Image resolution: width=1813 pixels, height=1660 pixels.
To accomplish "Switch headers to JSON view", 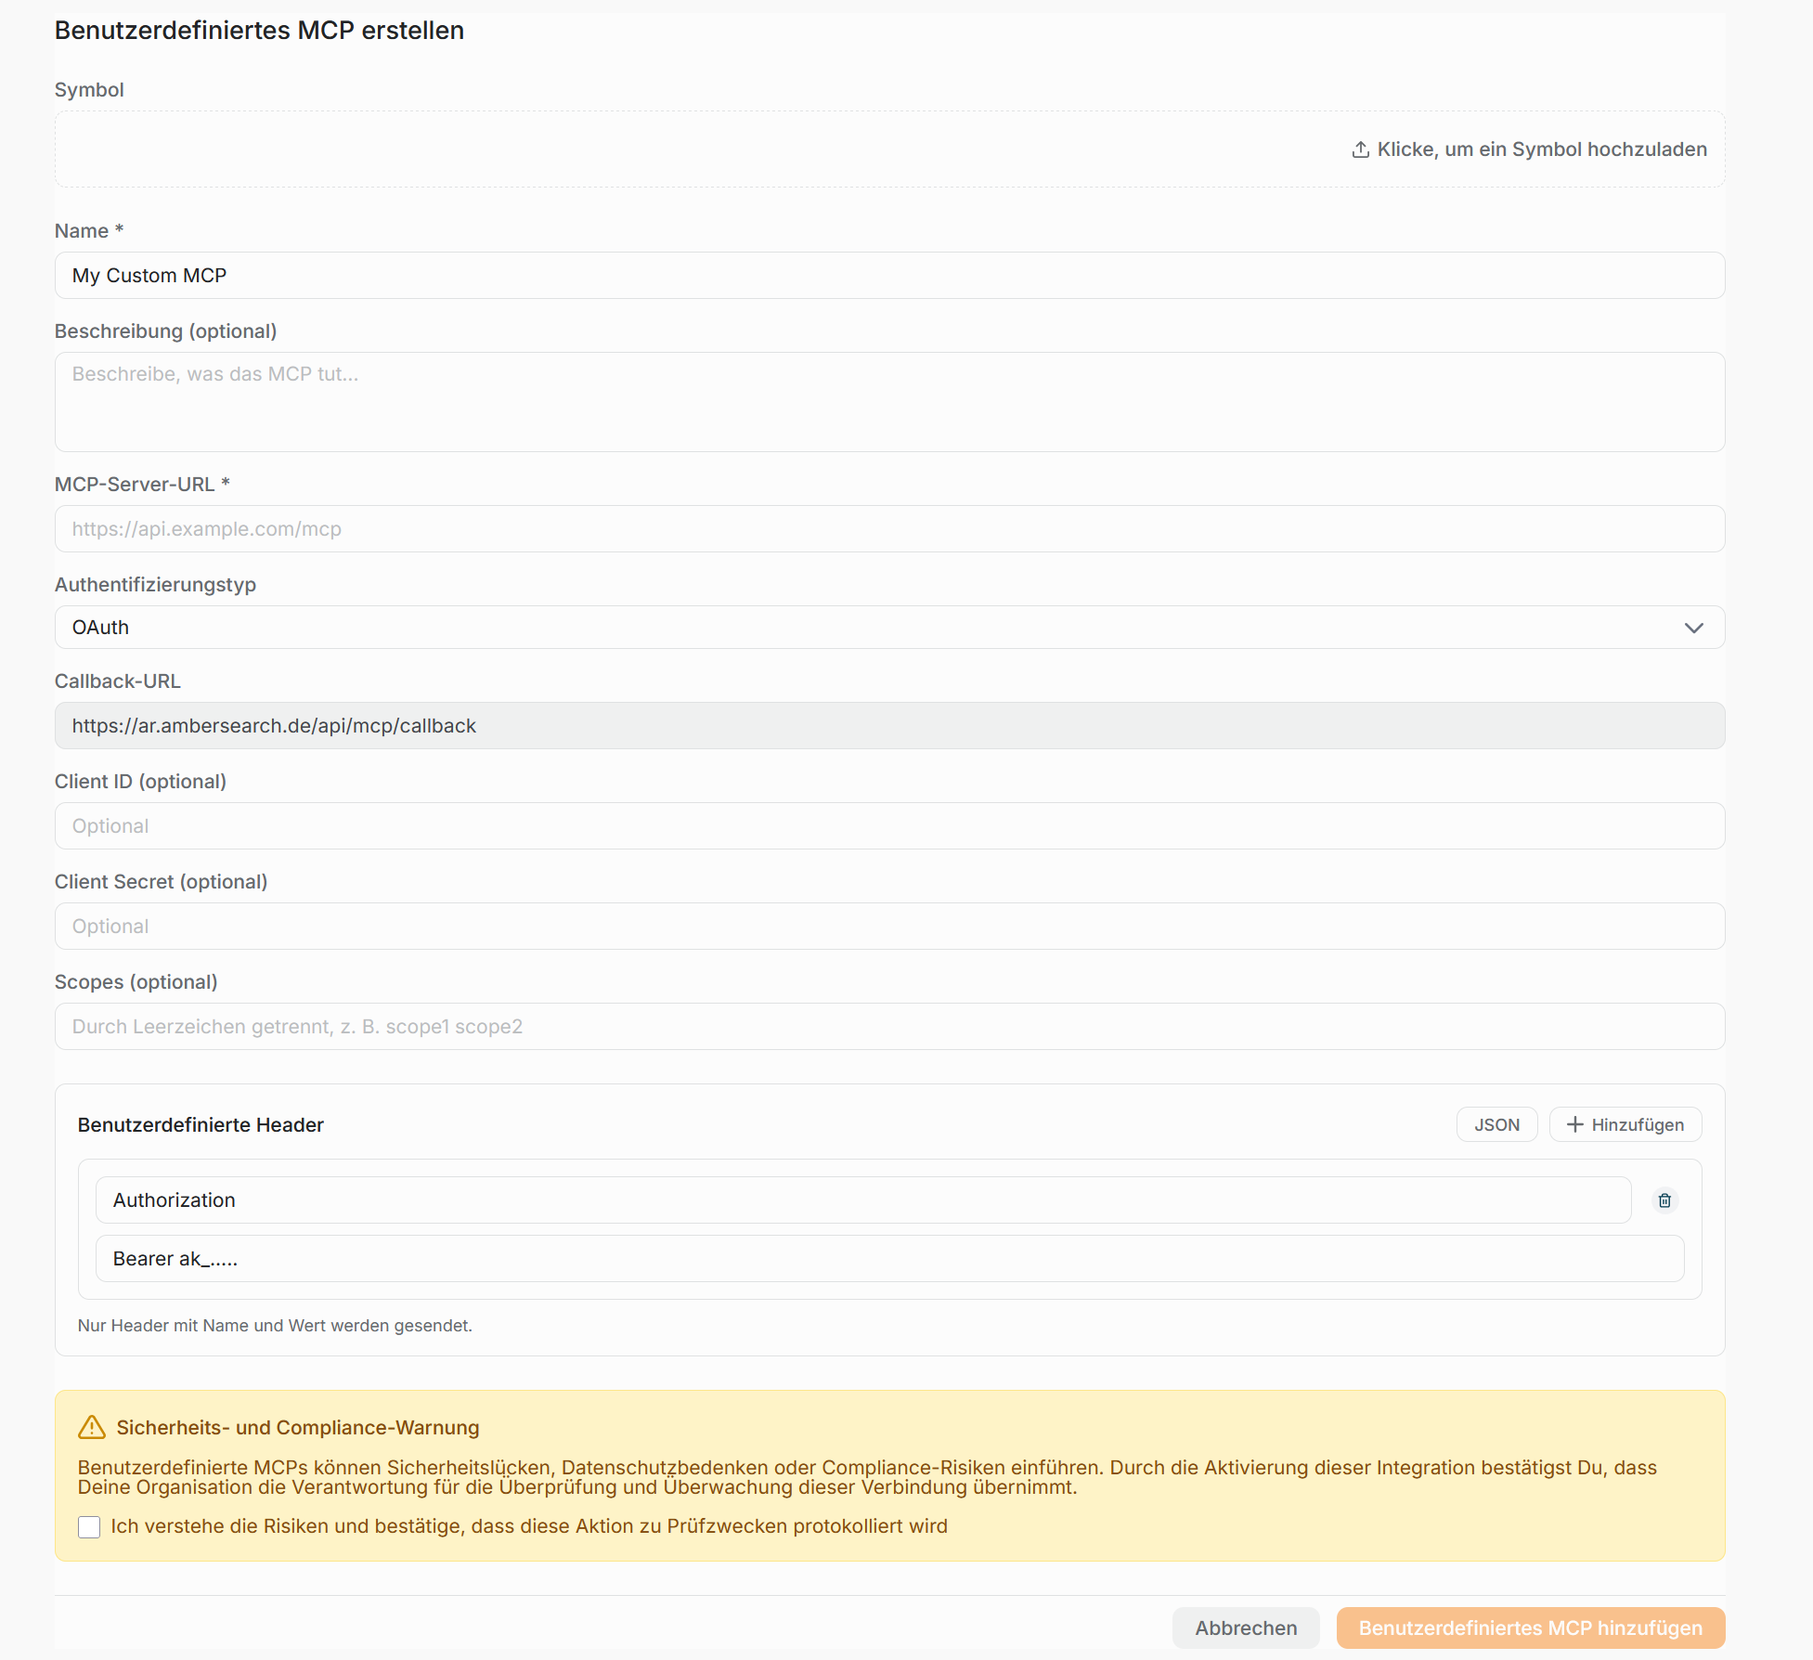I will [x=1496, y=1124].
